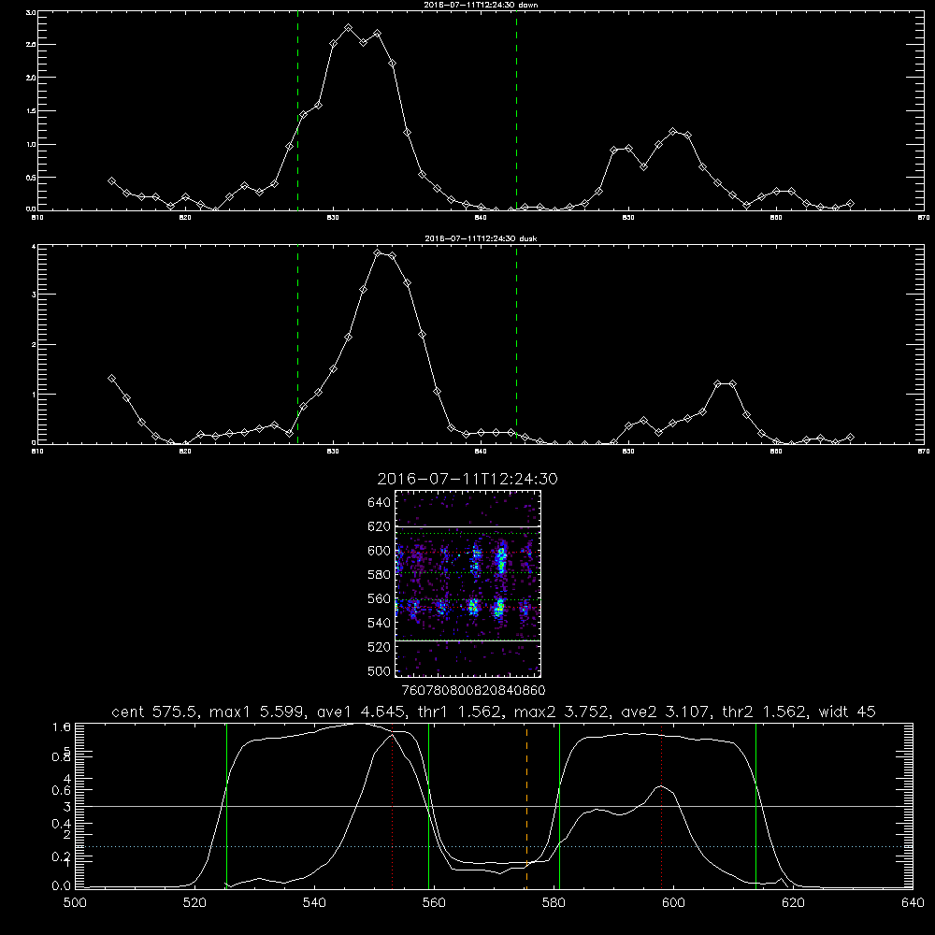Click the right green dashed line in dawn plot
The width and height of the screenshot is (935, 935).
[x=516, y=110]
